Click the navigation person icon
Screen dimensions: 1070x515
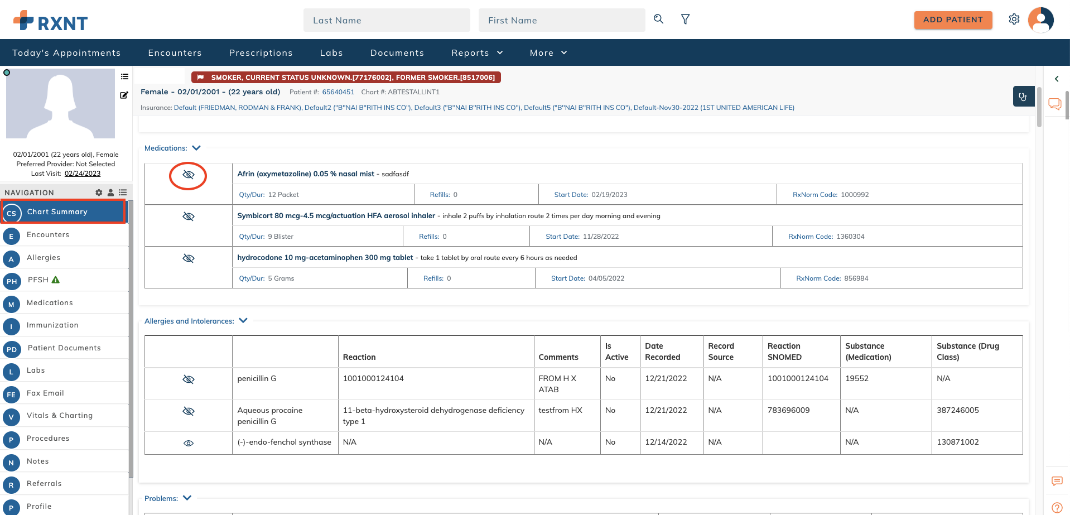coord(110,192)
